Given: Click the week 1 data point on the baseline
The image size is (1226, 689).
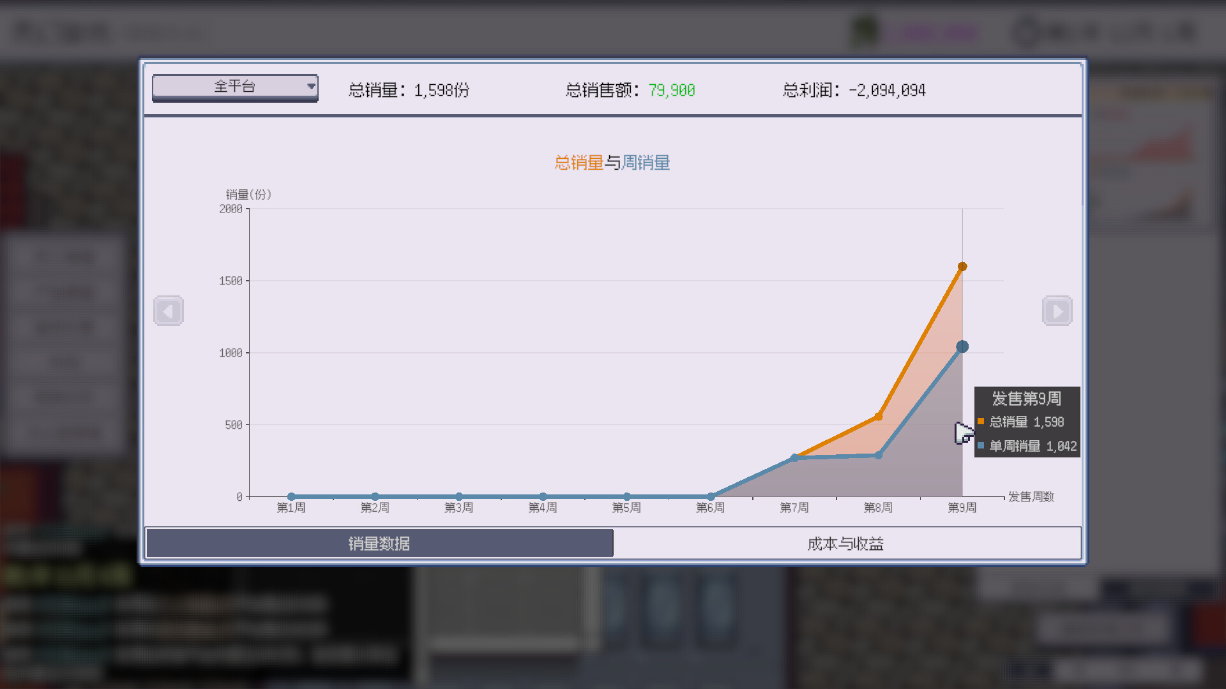Looking at the screenshot, I should pyautogui.click(x=291, y=496).
